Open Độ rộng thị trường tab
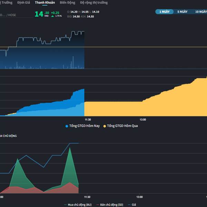The image size is (207, 207). pyautogui.click(x=94, y=2)
